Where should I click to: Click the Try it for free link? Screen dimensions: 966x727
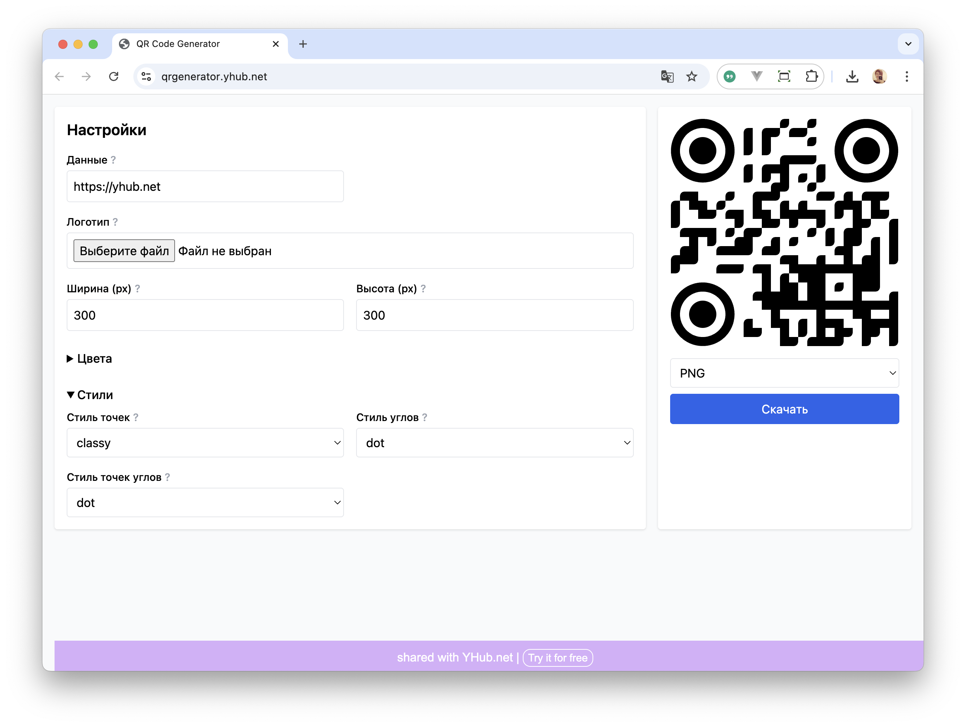558,658
